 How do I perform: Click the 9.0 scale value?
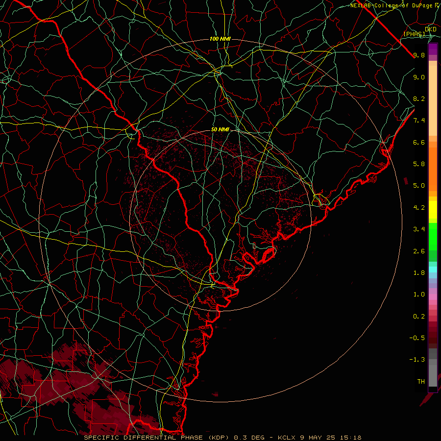click(419, 77)
